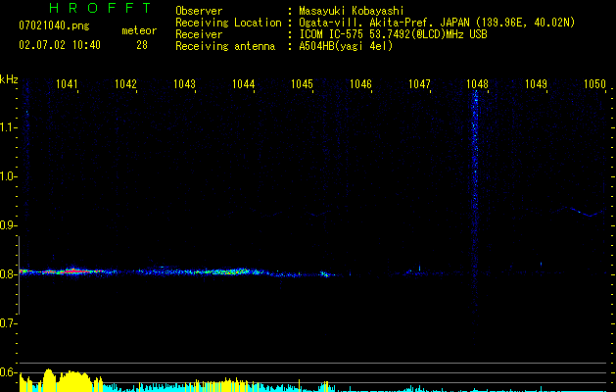Click time marker 1047
The height and width of the screenshot is (392, 616).
(x=419, y=84)
